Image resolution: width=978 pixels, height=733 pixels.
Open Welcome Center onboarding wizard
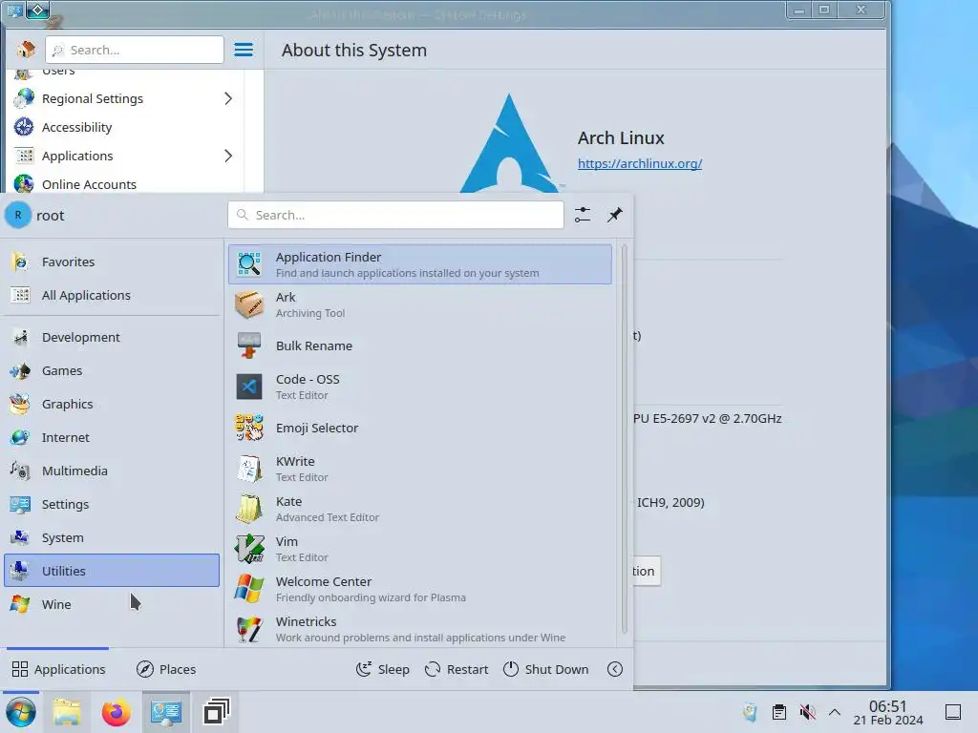tap(420, 589)
